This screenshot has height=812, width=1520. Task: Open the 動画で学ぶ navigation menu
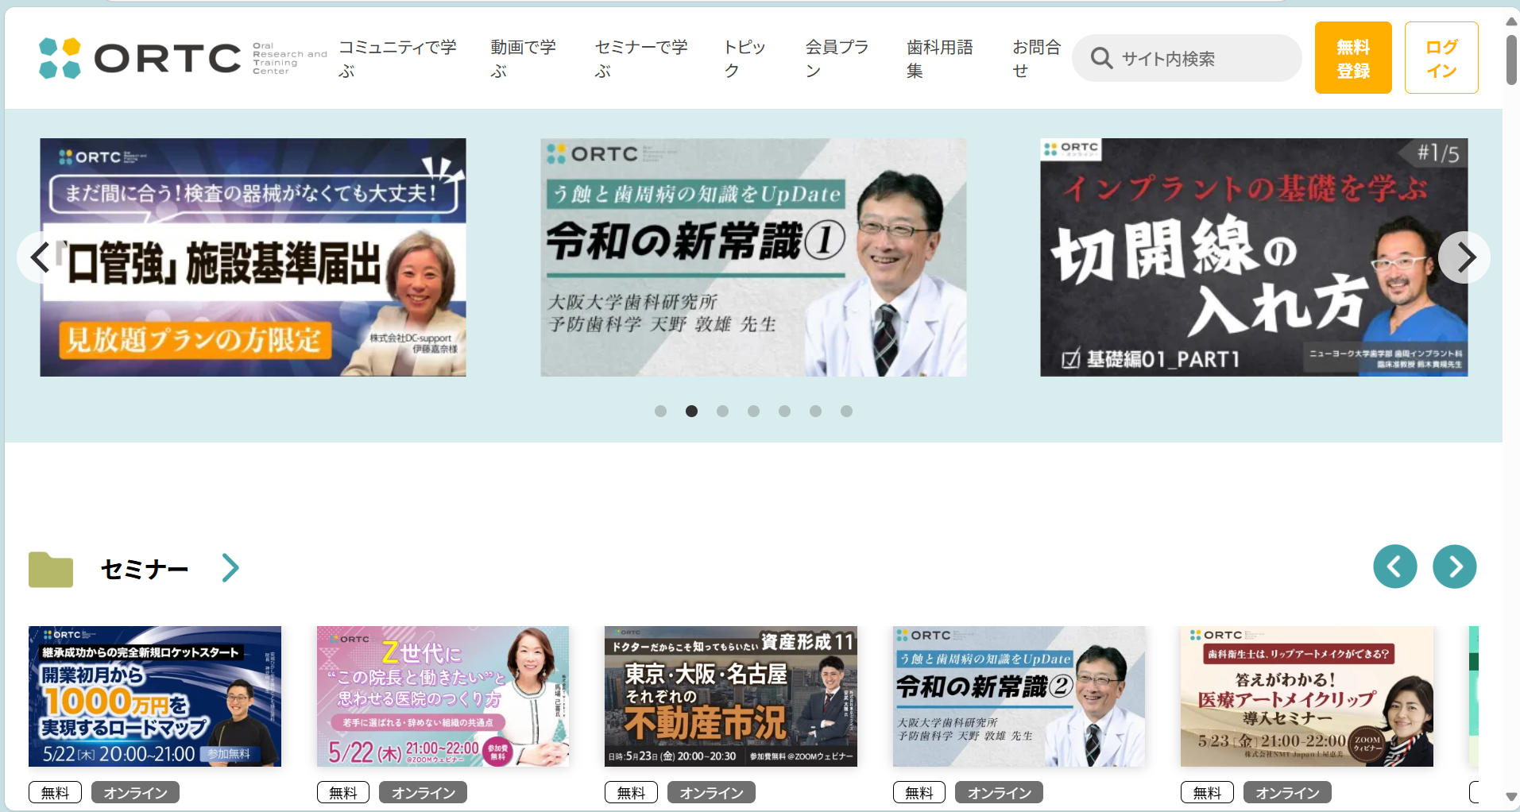(x=523, y=58)
